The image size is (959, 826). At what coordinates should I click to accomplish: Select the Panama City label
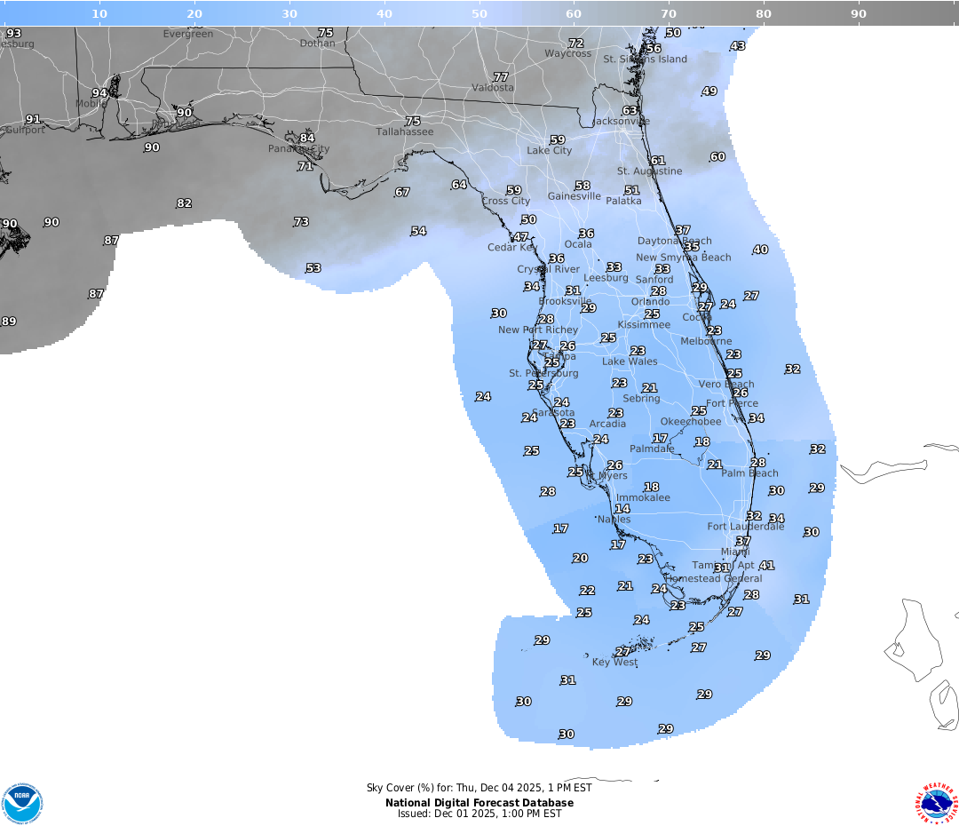(298, 149)
